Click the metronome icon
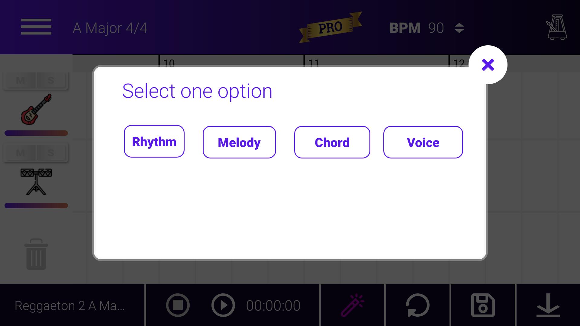 [x=556, y=27]
